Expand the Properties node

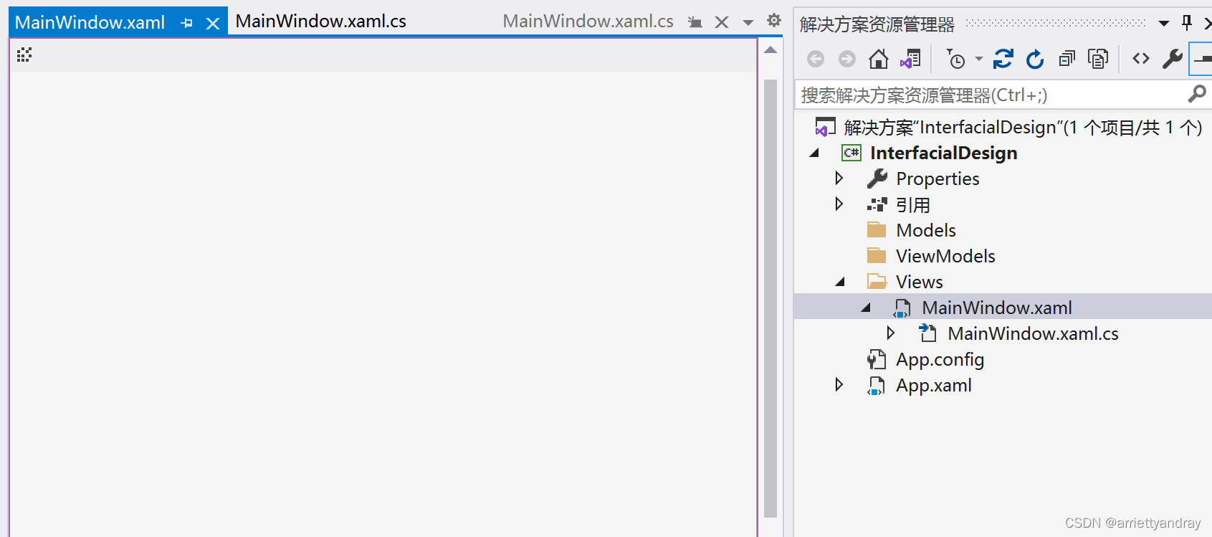(x=839, y=178)
